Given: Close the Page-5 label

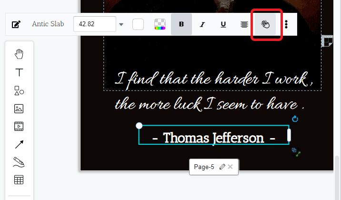Looking at the screenshot, I should pos(231,167).
